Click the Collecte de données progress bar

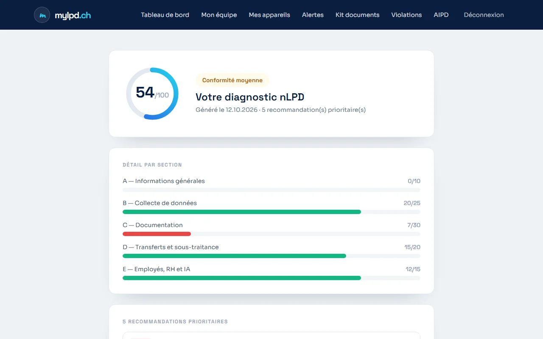coord(271,212)
